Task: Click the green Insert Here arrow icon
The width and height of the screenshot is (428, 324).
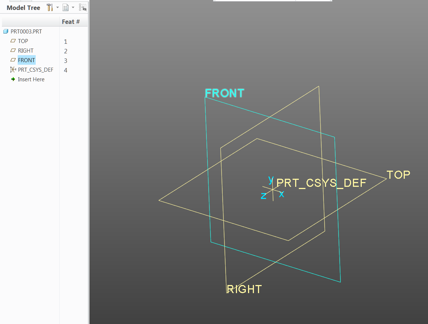Action: [13, 79]
